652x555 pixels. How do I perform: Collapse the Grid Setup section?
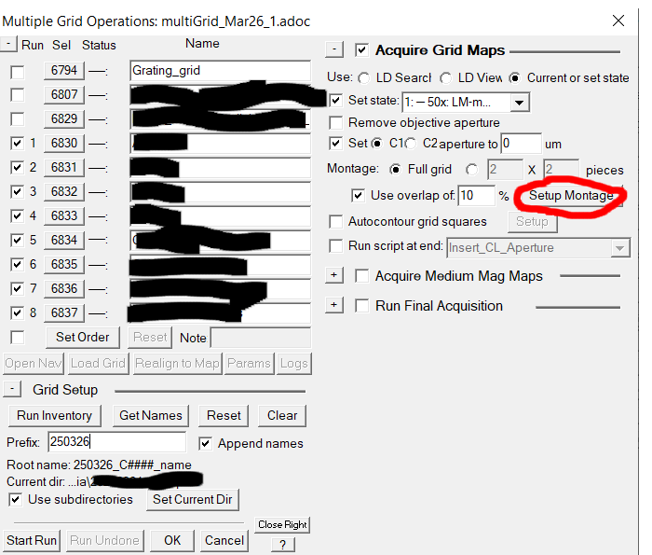(12, 389)
